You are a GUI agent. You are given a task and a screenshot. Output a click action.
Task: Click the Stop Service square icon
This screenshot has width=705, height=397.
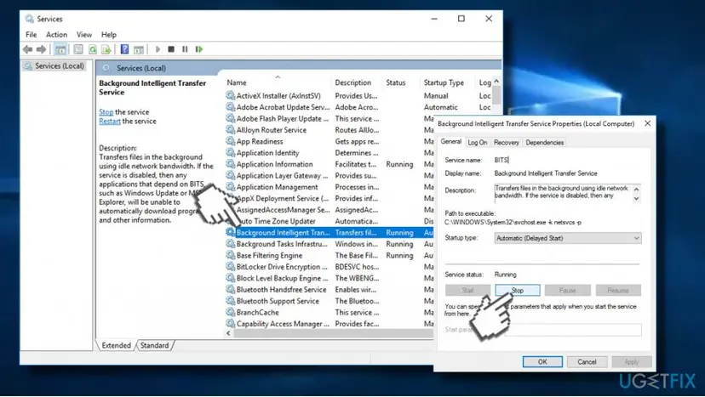(171, 49)
